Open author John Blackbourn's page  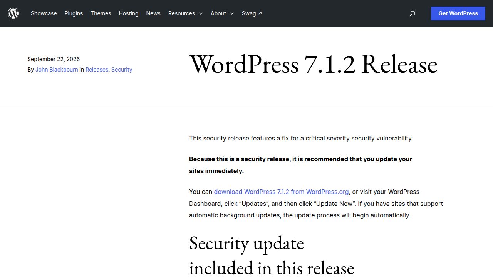click(x=57, y=70)
